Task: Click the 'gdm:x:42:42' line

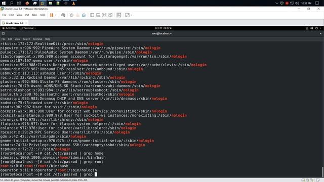Action: [43, 136]
